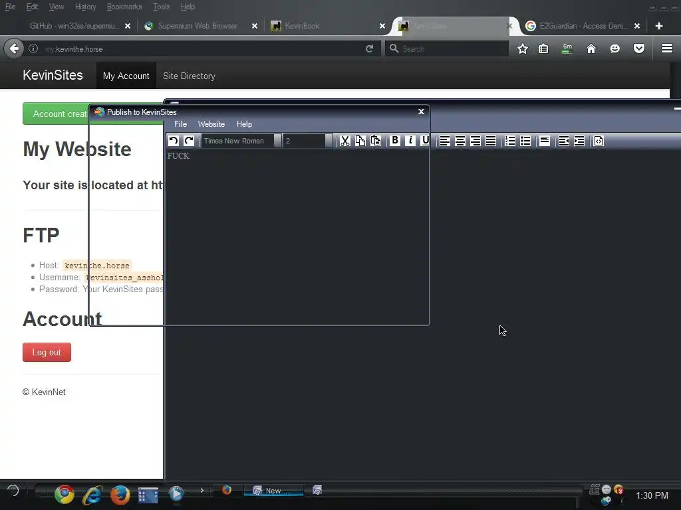Insert a bulleted list

tap(525, 141)
